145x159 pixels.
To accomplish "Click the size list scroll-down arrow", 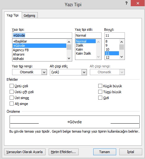I will pos(122,57).
